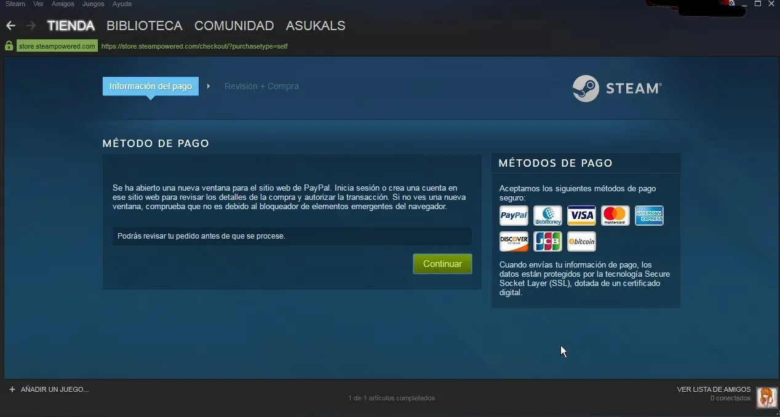Select the bitcoin payment icon

pos(581,241)
